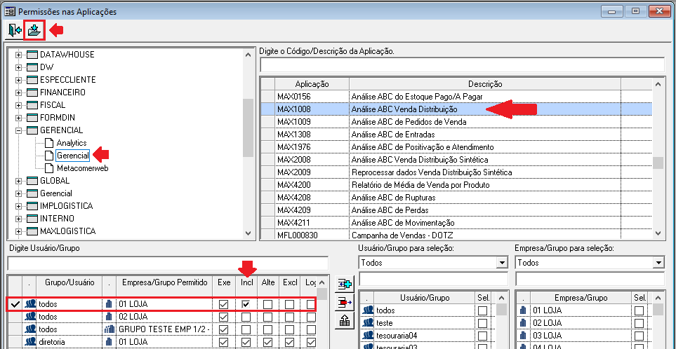Click the 'Descrição' column header

(485, 84)
